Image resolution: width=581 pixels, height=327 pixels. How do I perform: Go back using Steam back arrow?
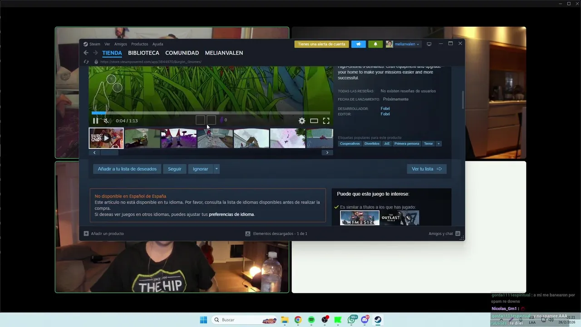click(x=86, y=53)
